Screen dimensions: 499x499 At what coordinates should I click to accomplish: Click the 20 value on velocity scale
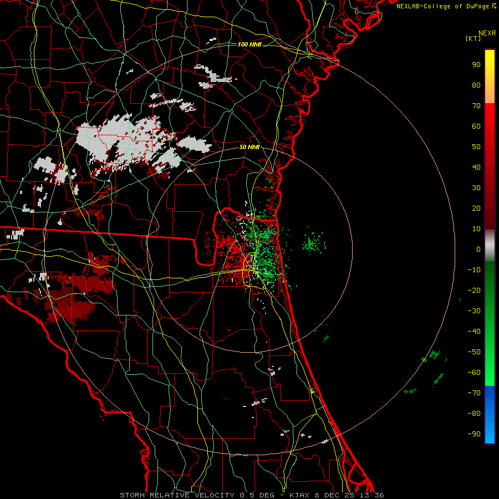pos(476,208)
